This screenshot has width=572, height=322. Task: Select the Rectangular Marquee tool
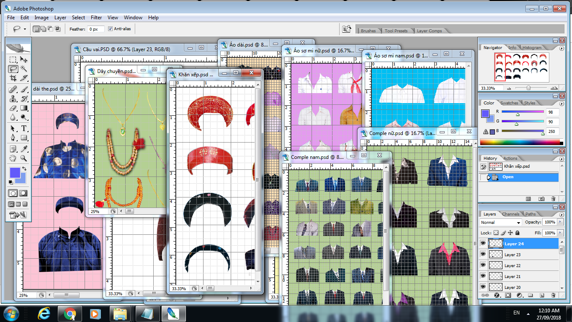[x=13, y=60]
